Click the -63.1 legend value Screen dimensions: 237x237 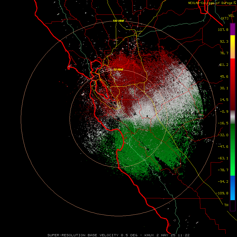tap(223, 158)
